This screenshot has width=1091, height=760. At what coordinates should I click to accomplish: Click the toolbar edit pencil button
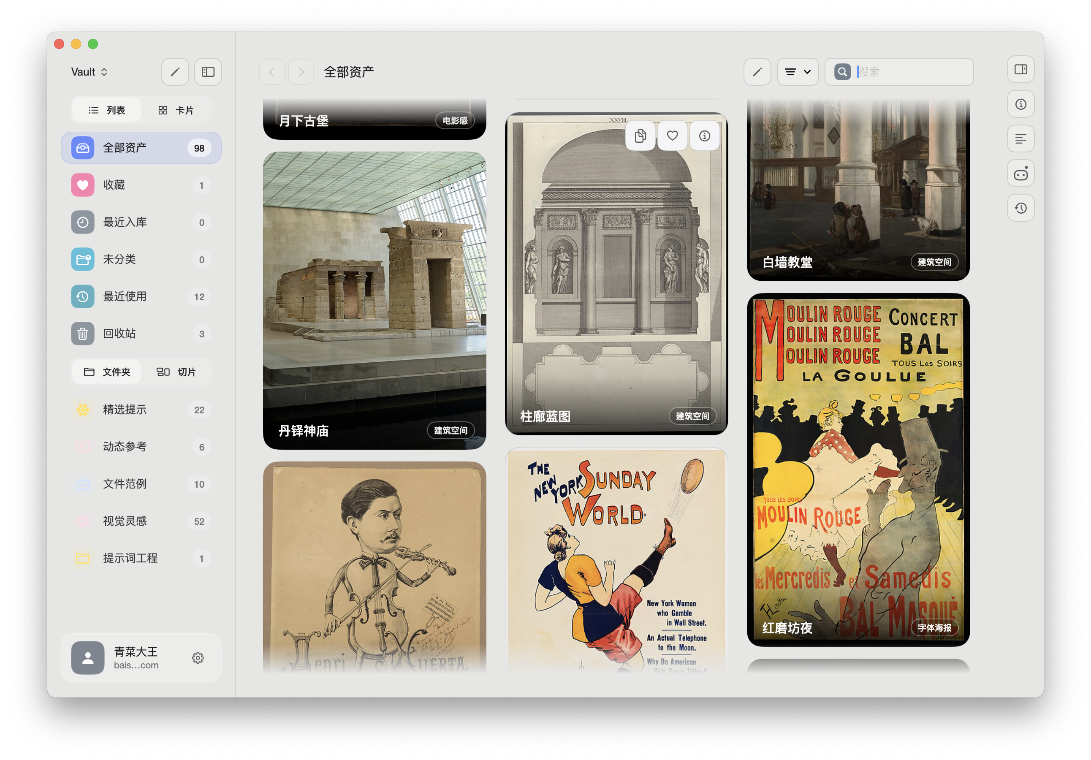[x=757, y=72]
